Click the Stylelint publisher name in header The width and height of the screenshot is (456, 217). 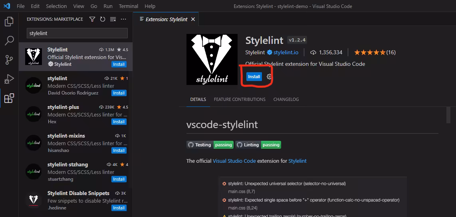pos(255,53)
